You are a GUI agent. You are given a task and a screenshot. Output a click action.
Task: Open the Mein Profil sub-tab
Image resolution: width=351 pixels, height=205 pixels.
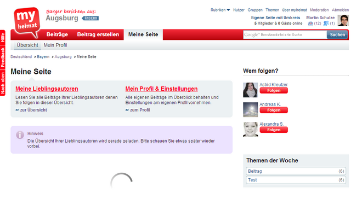pyautogui.click(x=55, y=45)
